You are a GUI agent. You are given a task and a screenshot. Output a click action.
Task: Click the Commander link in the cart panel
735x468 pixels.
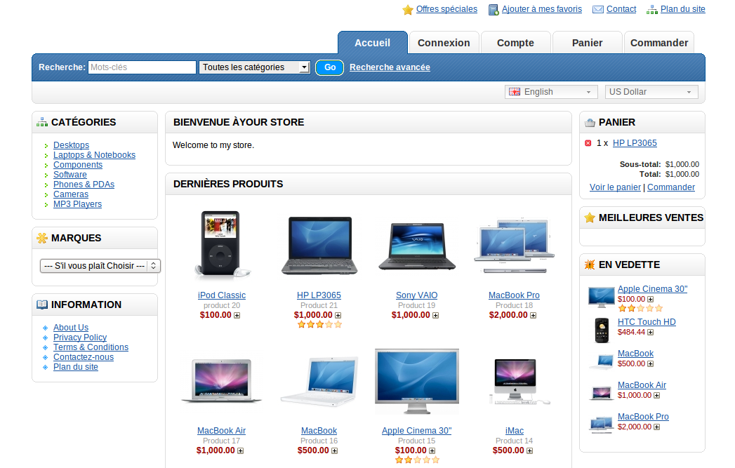[x=671, y=187]
